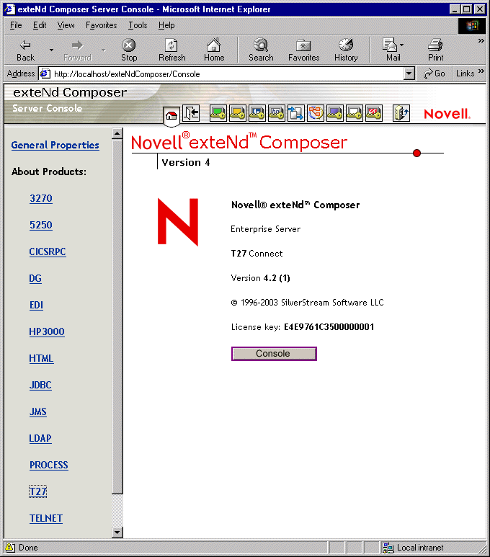
Task: Click the process flow diagram icon
Action: point(315,113)
